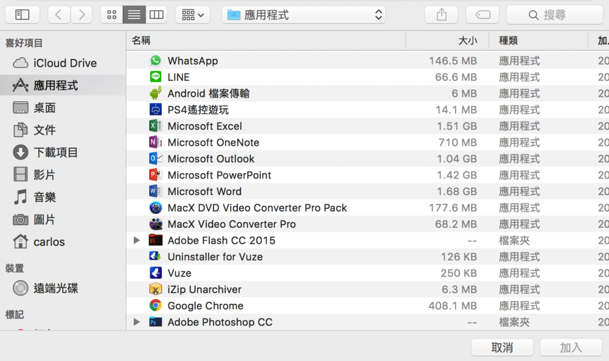Screen dimensions: 609x361
Task: Select the iZip Unarchiver row name
Action: pyautogui.click(x=205, y=290)
